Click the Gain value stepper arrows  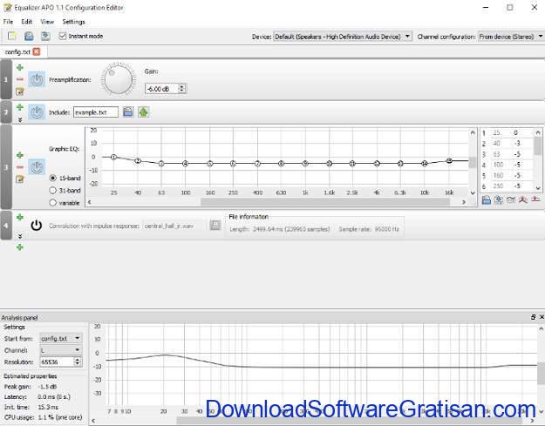[x=181, y=89]
